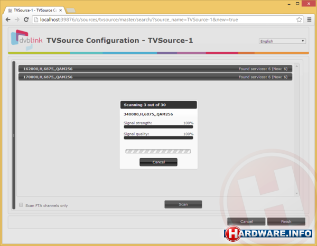Open a new browser tab

click(71, 9)
